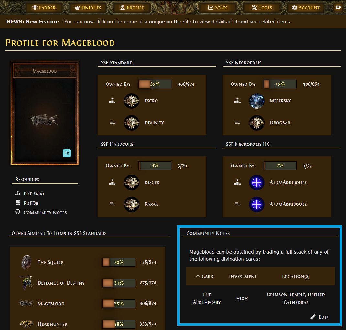Click the podium icon next to melersky
346x330 pixels.
(237, 101)
